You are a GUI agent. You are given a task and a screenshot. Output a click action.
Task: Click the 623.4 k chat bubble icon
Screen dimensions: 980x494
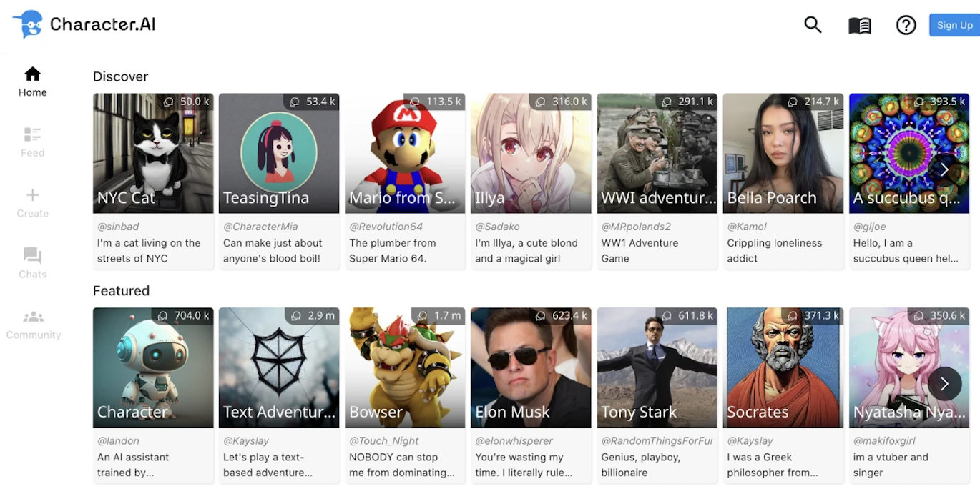tap(540, 315)
